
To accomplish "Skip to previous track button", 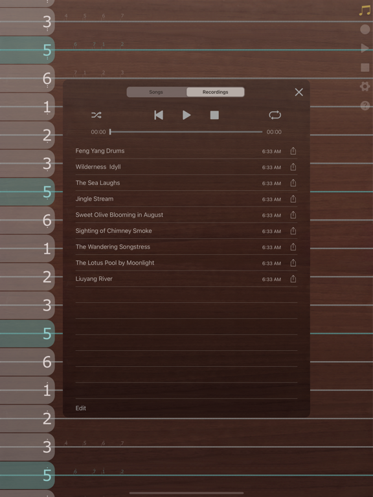I will [159, 115].
